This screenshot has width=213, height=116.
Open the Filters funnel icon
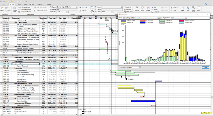pyautogui.click(x=137, y=8)
